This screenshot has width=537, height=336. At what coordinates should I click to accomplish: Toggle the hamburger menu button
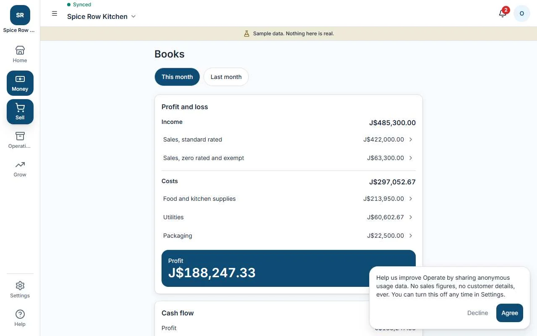(x=55, y=13)
